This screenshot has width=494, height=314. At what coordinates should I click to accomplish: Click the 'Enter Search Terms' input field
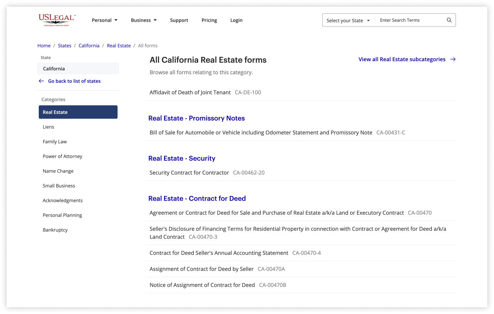point(409,20)
